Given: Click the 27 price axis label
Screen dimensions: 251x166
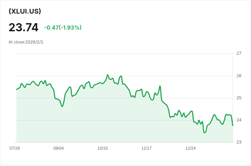Looking at the screenshot, I should (239, 53).
